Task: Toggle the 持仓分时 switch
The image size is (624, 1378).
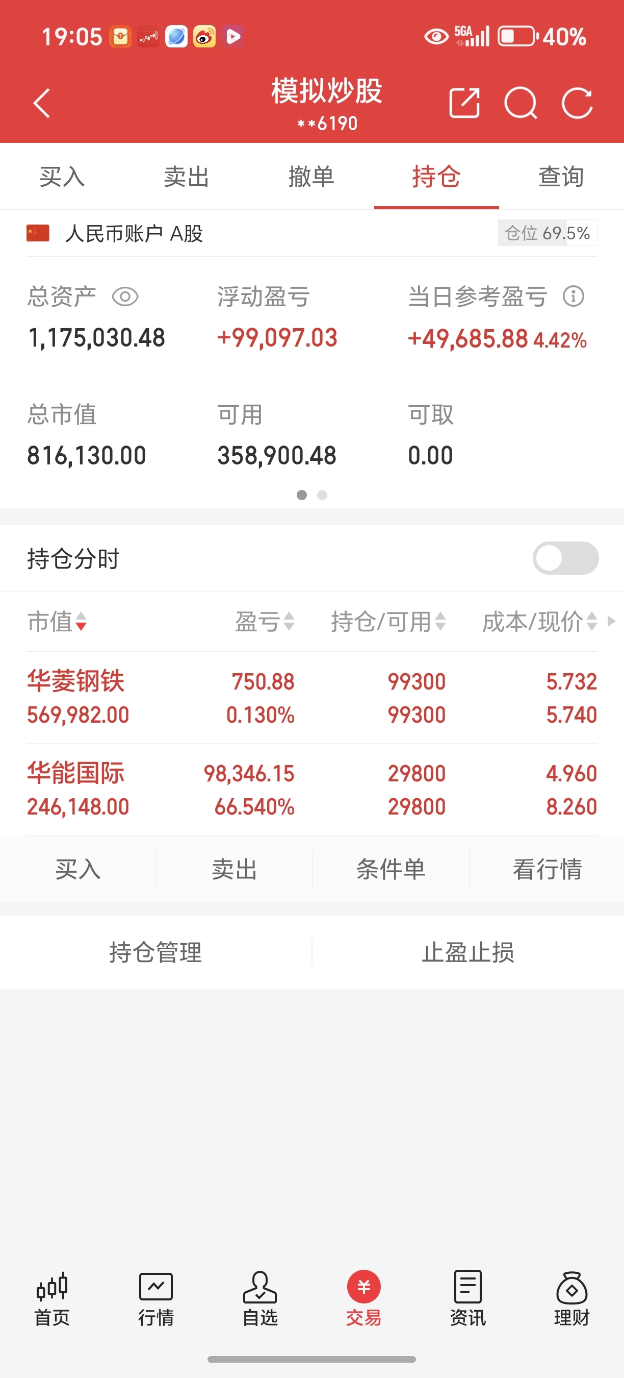Action: [566, 558]
